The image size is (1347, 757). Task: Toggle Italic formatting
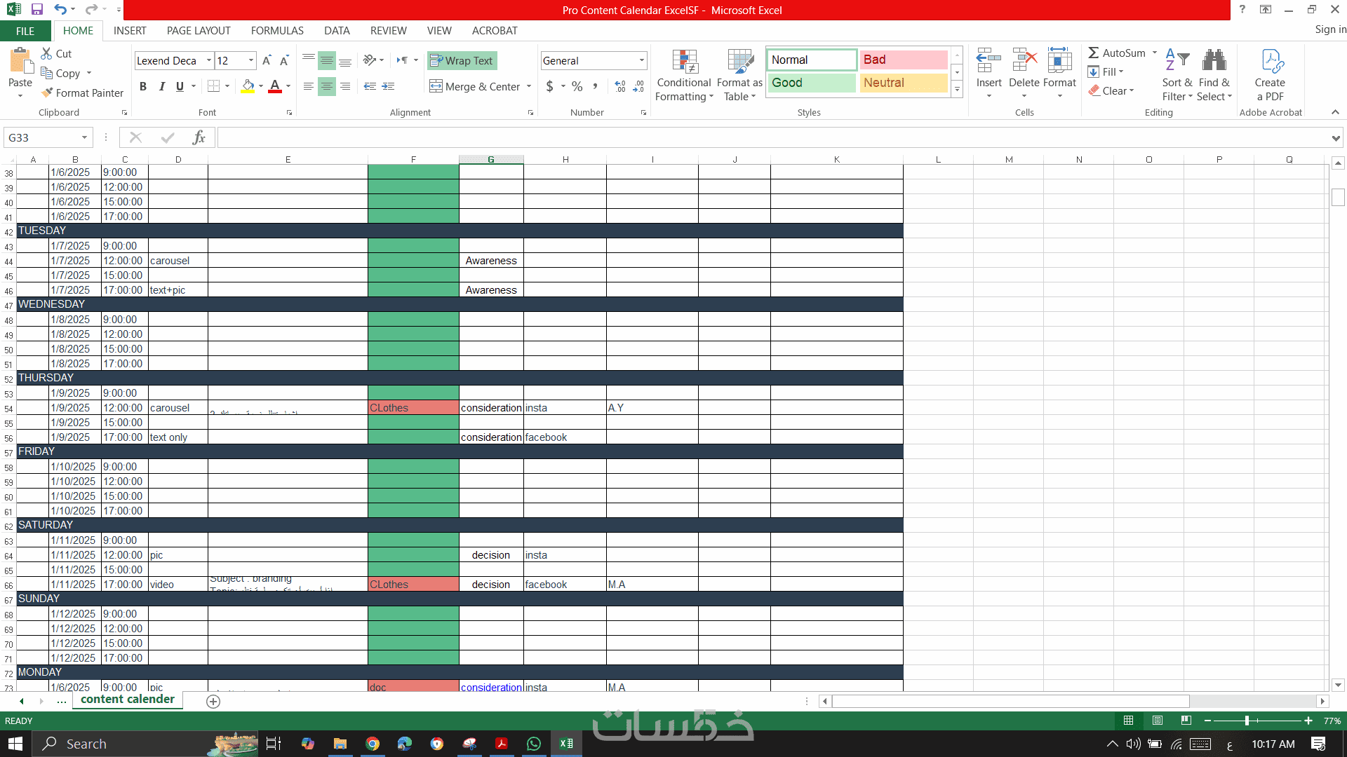[161, 86]
